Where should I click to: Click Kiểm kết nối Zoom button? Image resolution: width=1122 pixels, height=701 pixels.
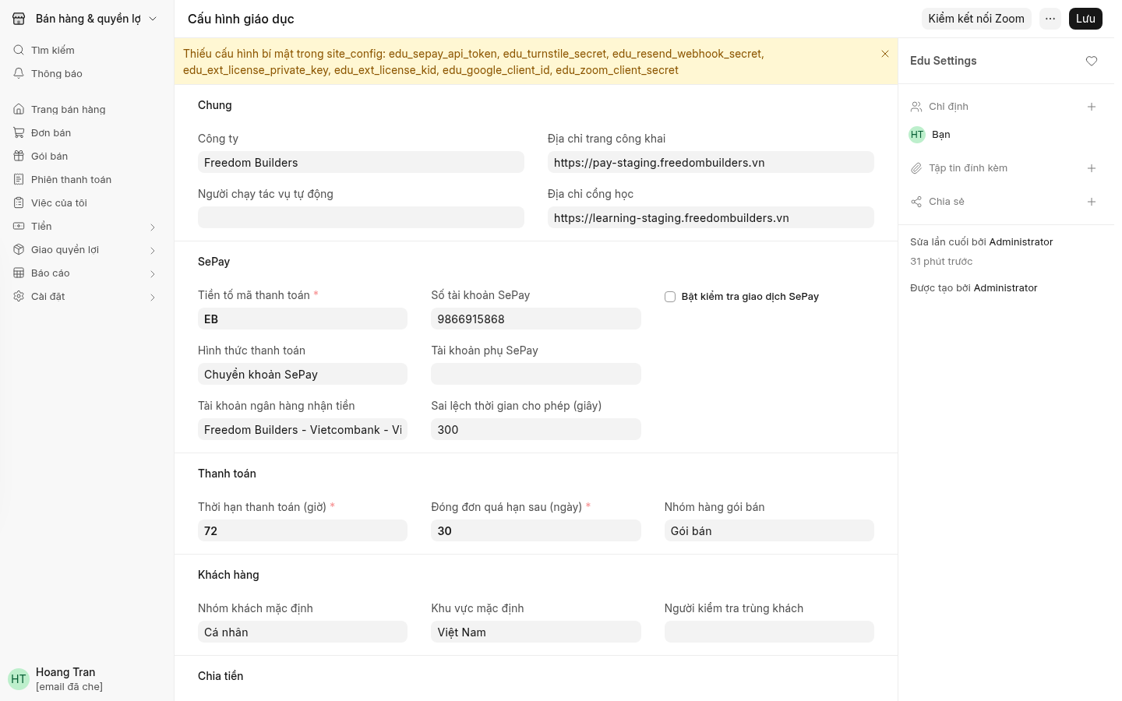point(976,19)
